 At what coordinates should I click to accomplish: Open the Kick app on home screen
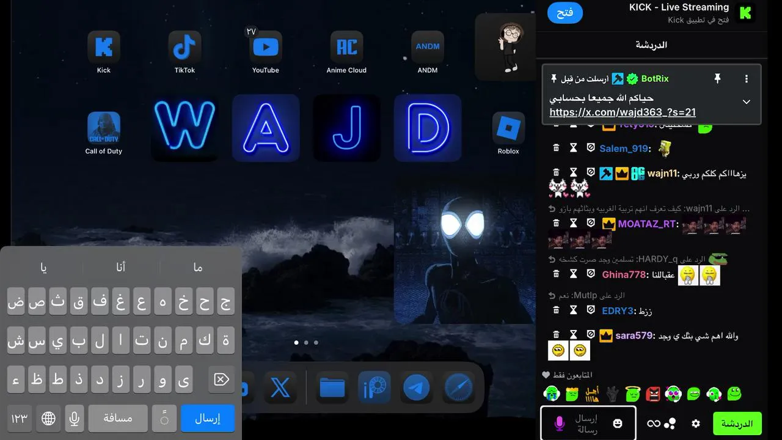click(x=104, y=47)
